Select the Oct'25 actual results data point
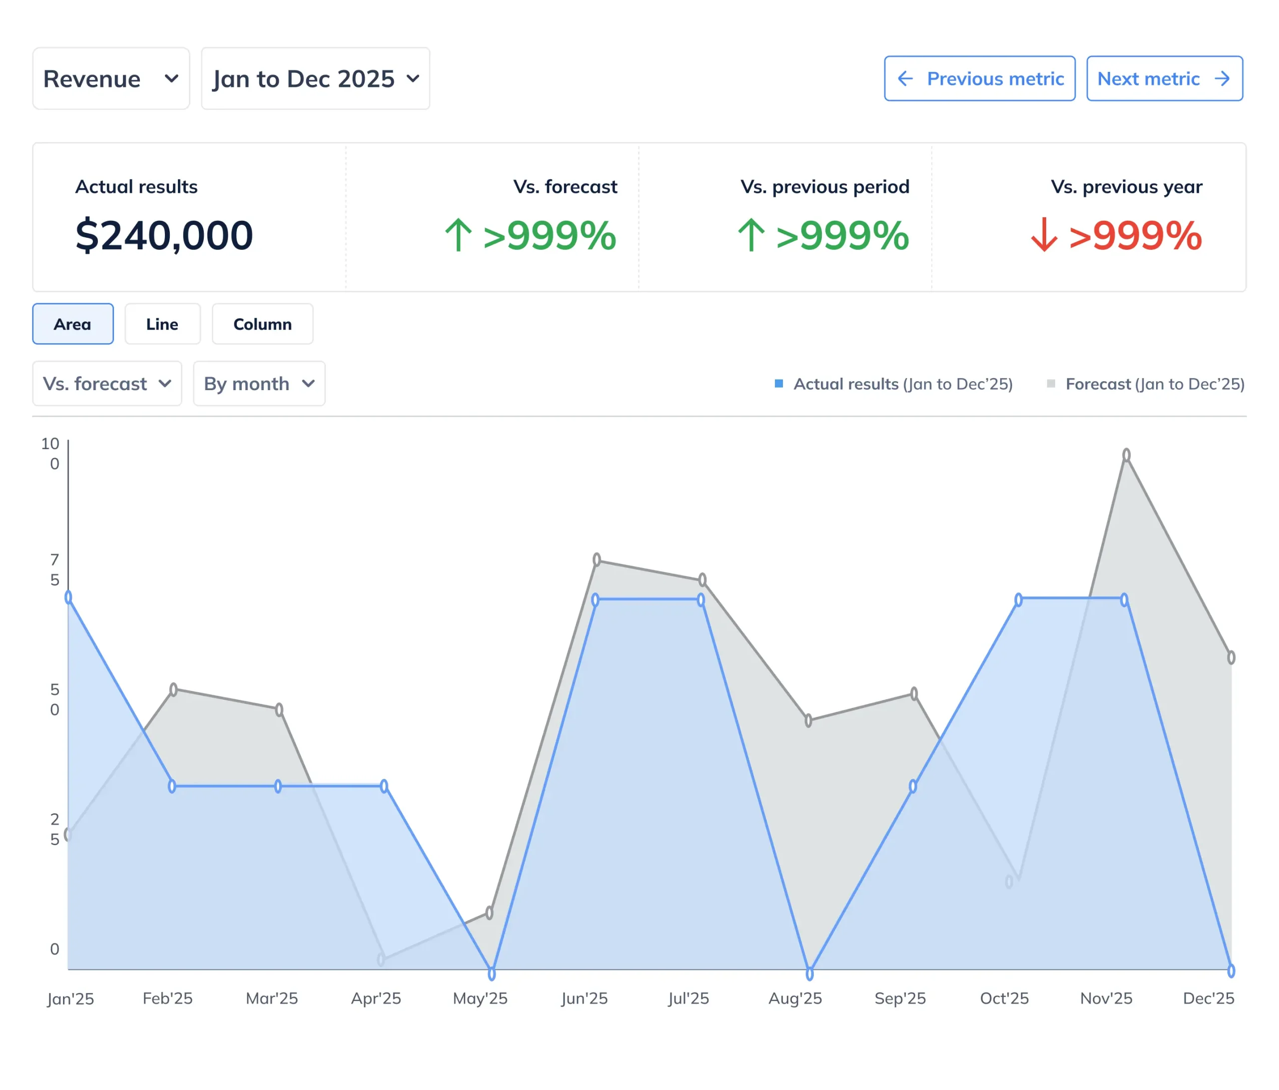1279x1090 pixels. pos(1019,600)
